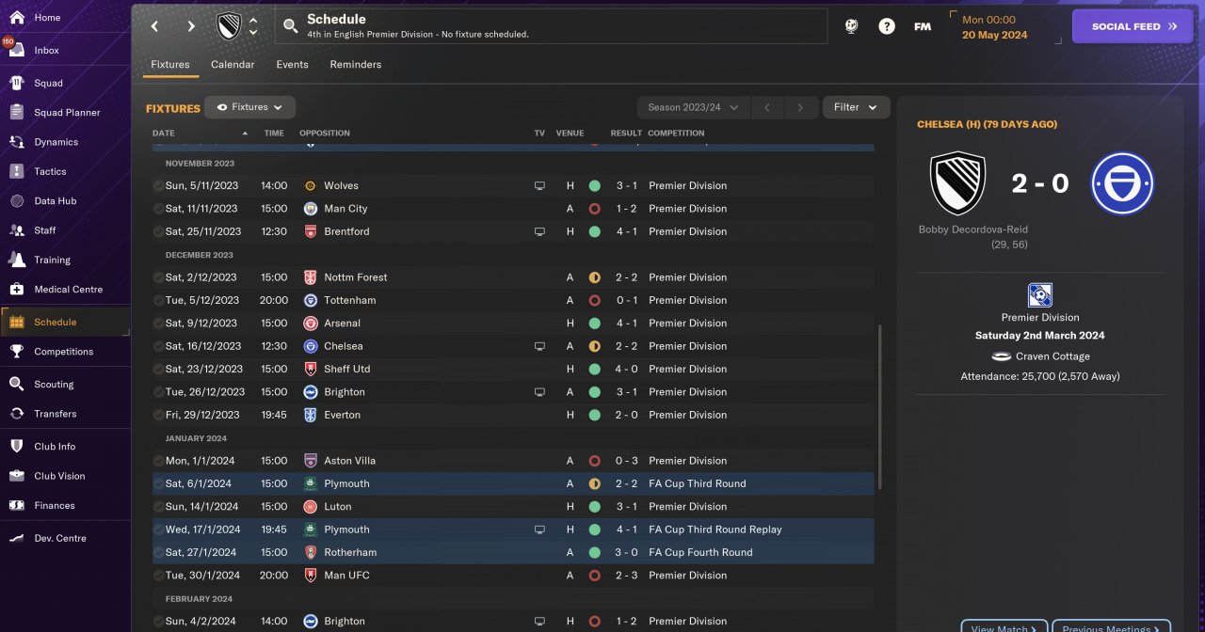Toggle the circle beside Sat, 9/12/2023 Arsenal

158,324
